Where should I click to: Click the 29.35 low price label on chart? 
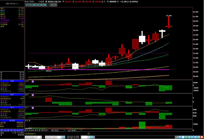[x=49, y=71]
